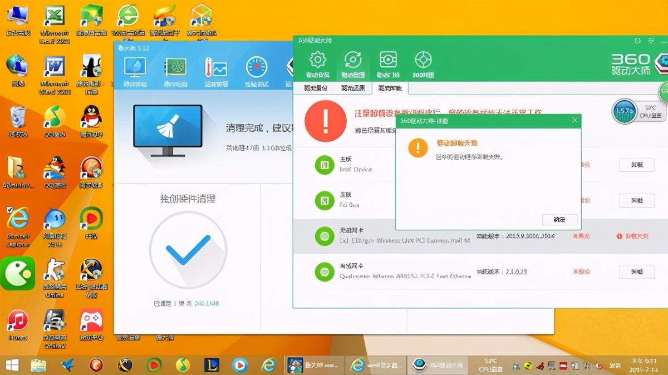Select the Counter-Strike soldier desktop shortcut
The height and width of the screenshot is (375, 668).
[55, 277]
